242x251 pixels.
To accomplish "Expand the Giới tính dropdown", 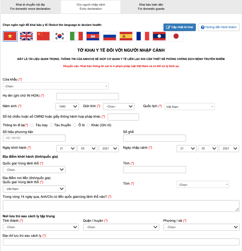I will tap(119, 106).
